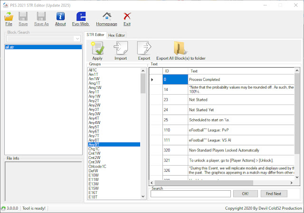Select the 'Scheduled to start on %s.' cell

[x=241, y=120]
